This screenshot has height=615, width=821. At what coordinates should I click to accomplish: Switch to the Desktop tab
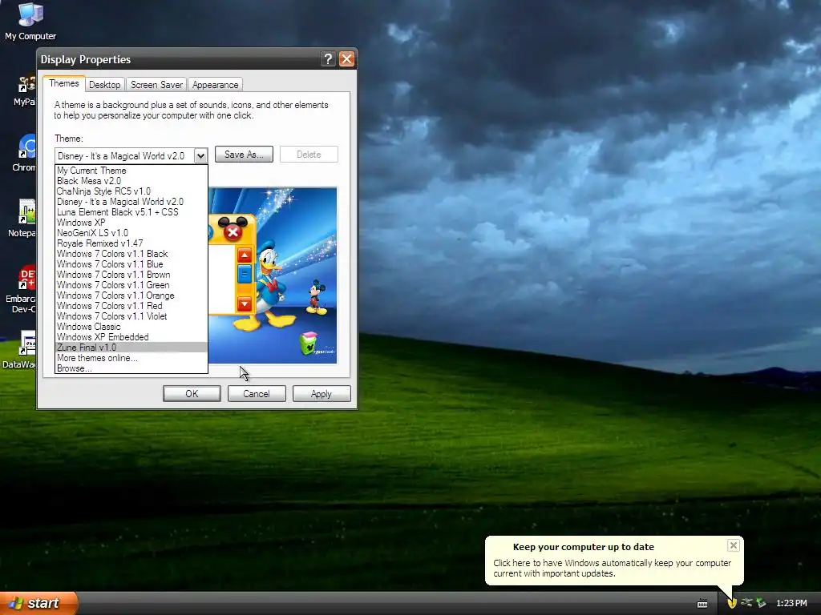pos(105,85)
